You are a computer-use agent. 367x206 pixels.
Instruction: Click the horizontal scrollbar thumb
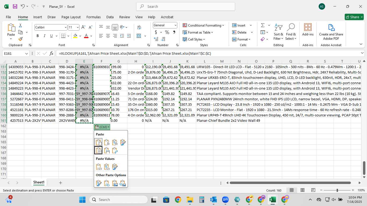click(290, 183)
